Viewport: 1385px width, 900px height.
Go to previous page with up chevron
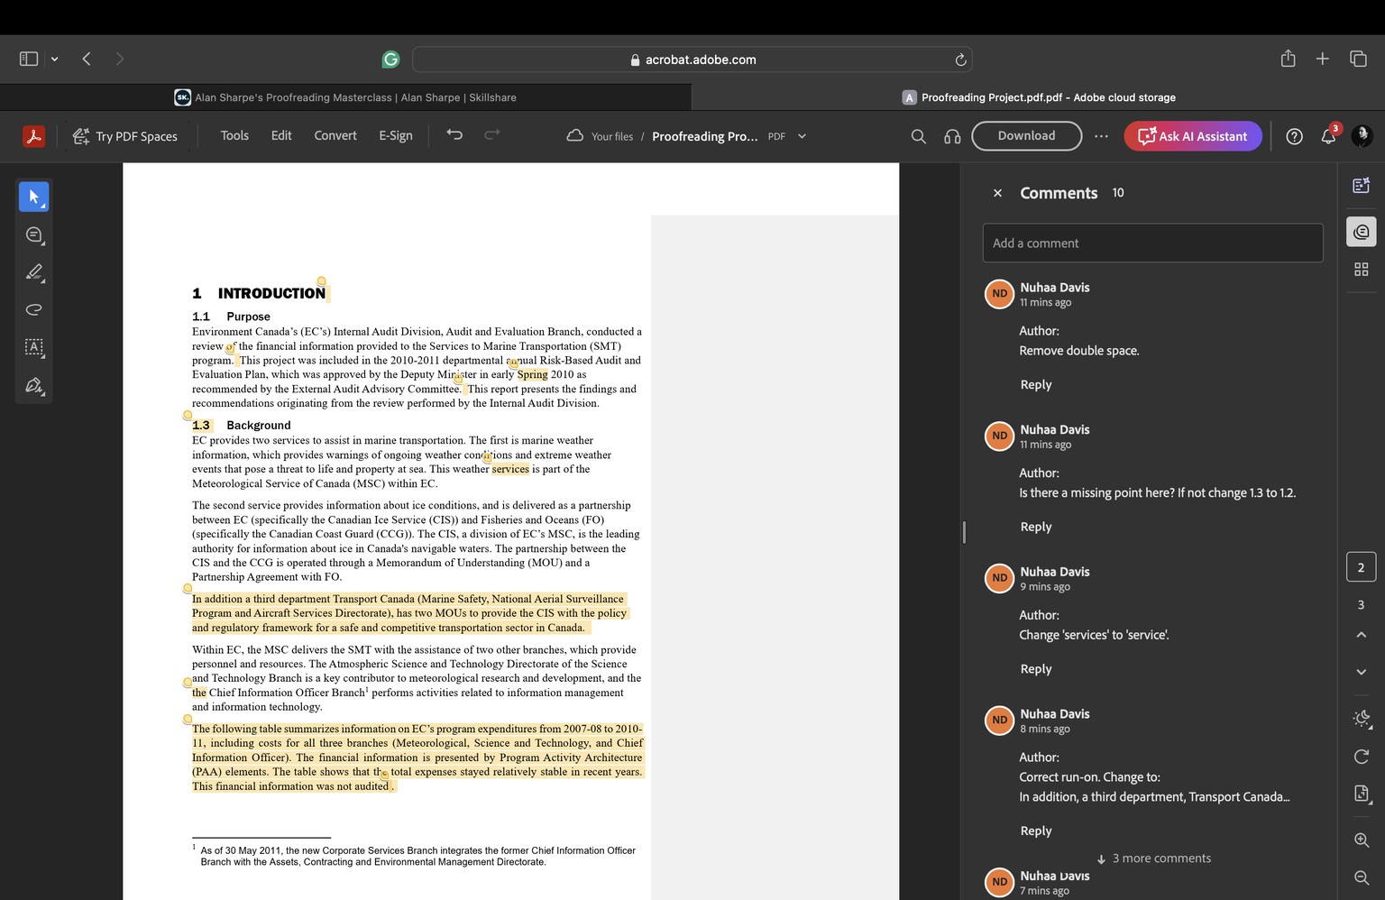pyautogui.click(x=1362, y=635)
